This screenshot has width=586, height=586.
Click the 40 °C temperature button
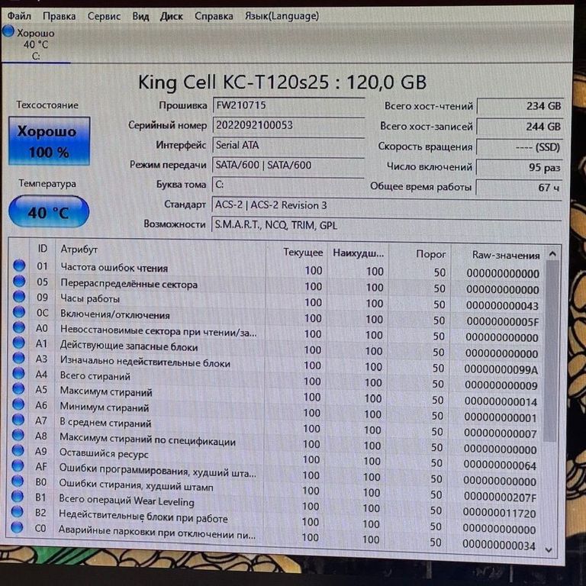49,211
